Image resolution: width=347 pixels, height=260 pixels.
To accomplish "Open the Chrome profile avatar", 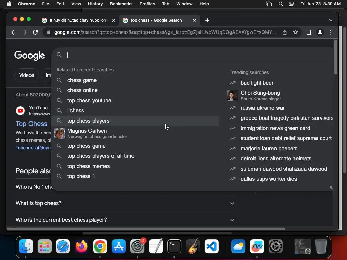I will [x=320, y=32].
